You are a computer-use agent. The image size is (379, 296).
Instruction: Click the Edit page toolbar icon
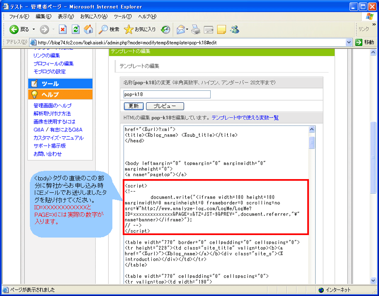click(x=208, y=29)
